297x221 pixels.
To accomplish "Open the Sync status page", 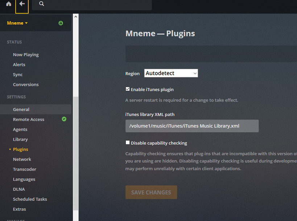I will 18,75.
